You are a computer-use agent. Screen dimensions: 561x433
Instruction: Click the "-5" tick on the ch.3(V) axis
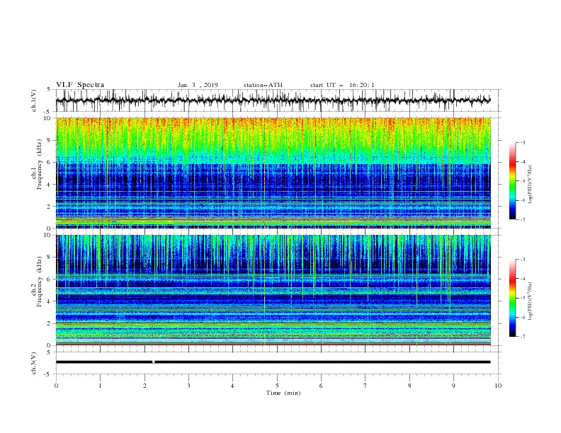coord(48,374)
